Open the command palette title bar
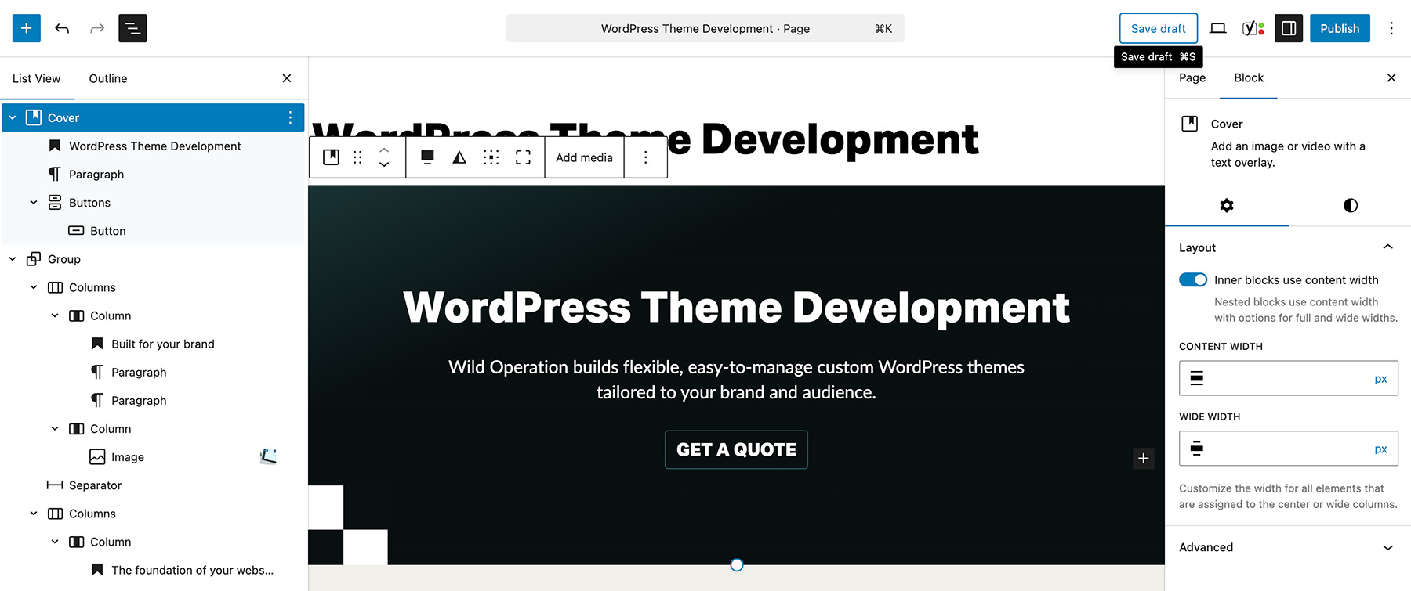 [705, 28]
